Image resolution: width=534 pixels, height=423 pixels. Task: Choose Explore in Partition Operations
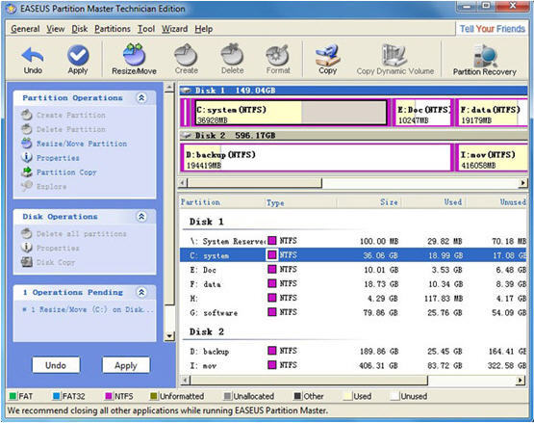pyautogui.click(x=43, y=186)
